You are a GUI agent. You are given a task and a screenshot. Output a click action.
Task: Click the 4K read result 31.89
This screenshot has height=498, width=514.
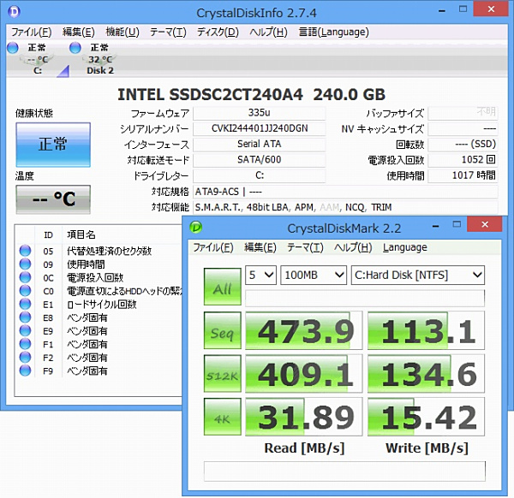304,417
